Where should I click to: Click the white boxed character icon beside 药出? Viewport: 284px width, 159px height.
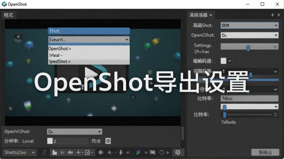pos(108,141)
